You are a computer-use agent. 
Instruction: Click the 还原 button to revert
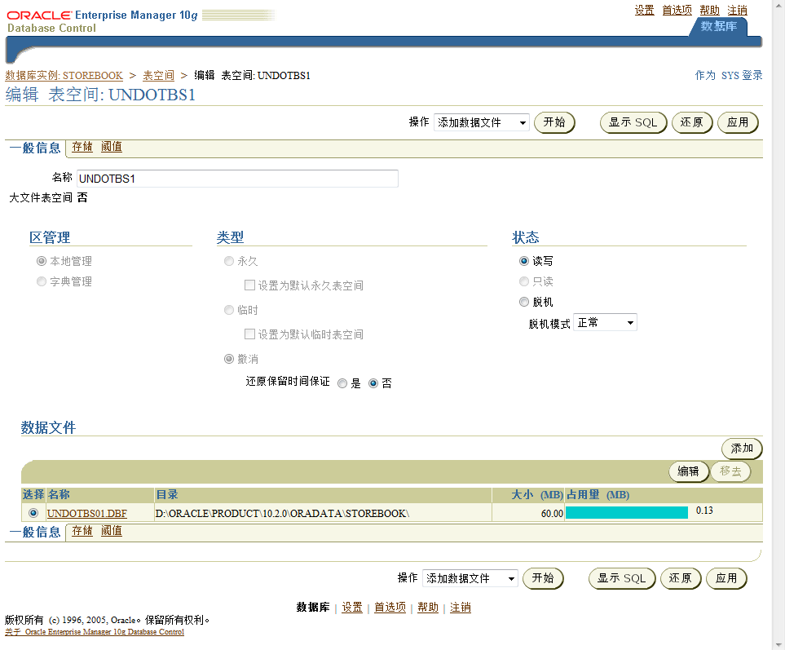coord(691,122)
